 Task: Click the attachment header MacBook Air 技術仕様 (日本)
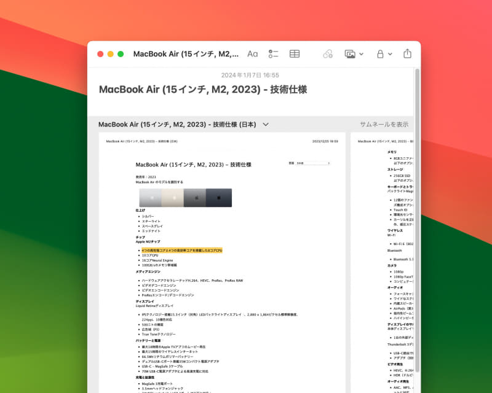click(x=178, y=124)
